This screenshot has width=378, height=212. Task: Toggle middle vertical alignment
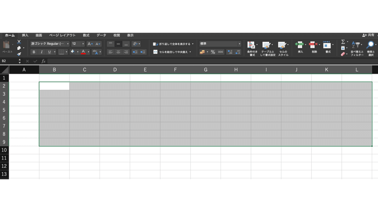118,44
